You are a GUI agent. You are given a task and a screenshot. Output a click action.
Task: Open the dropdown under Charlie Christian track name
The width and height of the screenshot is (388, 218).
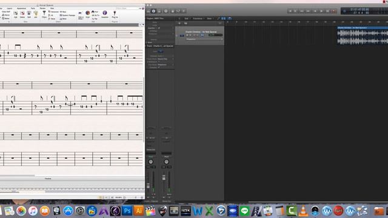pyautogui.click(x=204, y=39)
